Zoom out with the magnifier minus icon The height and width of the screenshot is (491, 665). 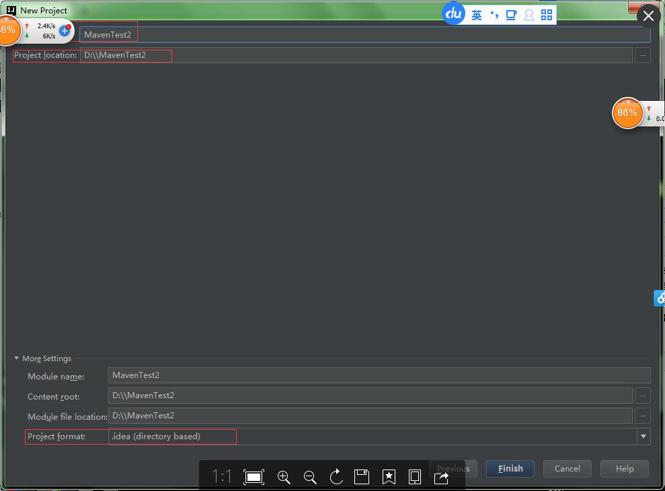point(310,477)
